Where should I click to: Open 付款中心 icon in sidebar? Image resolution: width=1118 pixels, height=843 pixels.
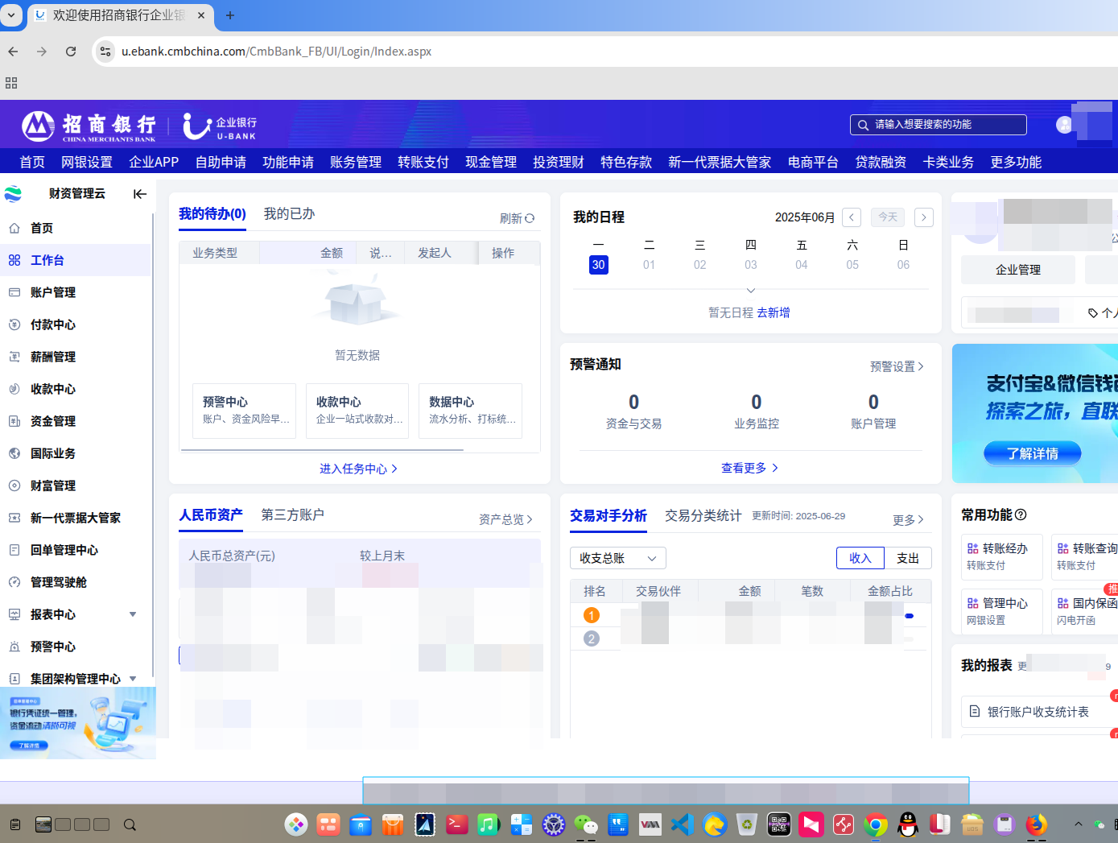(x=14, y=324)
